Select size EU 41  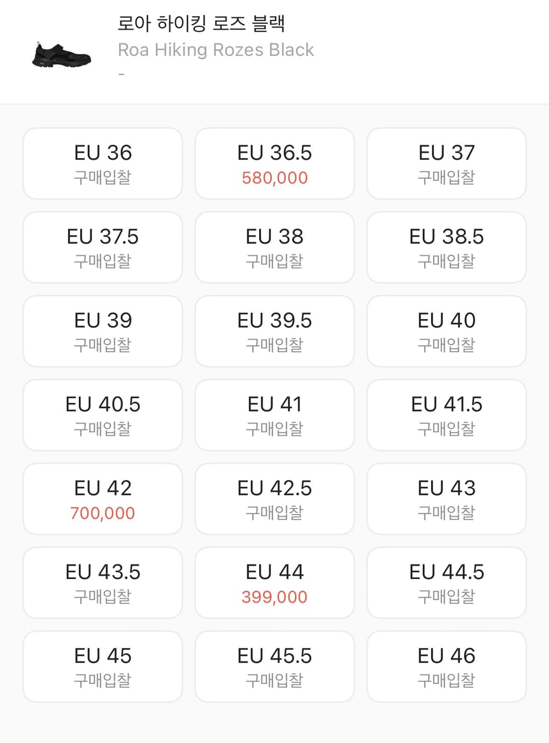pyautogui.click(x=274, y=415)
